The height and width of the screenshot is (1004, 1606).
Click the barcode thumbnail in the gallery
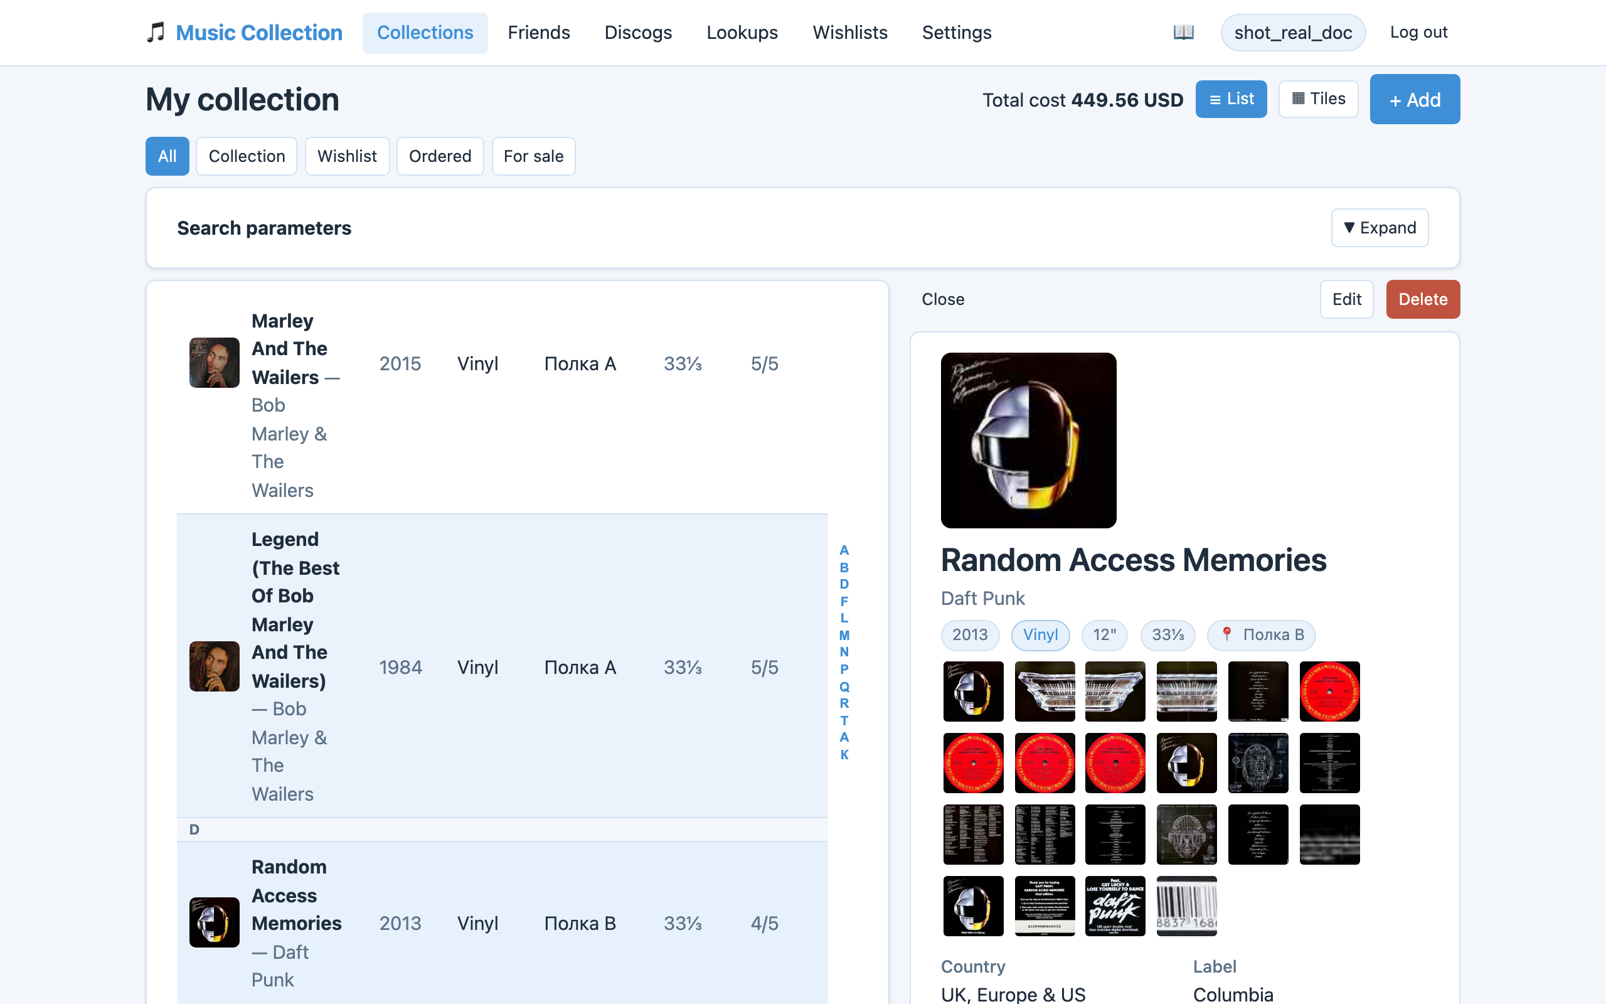coord(1186,905)
